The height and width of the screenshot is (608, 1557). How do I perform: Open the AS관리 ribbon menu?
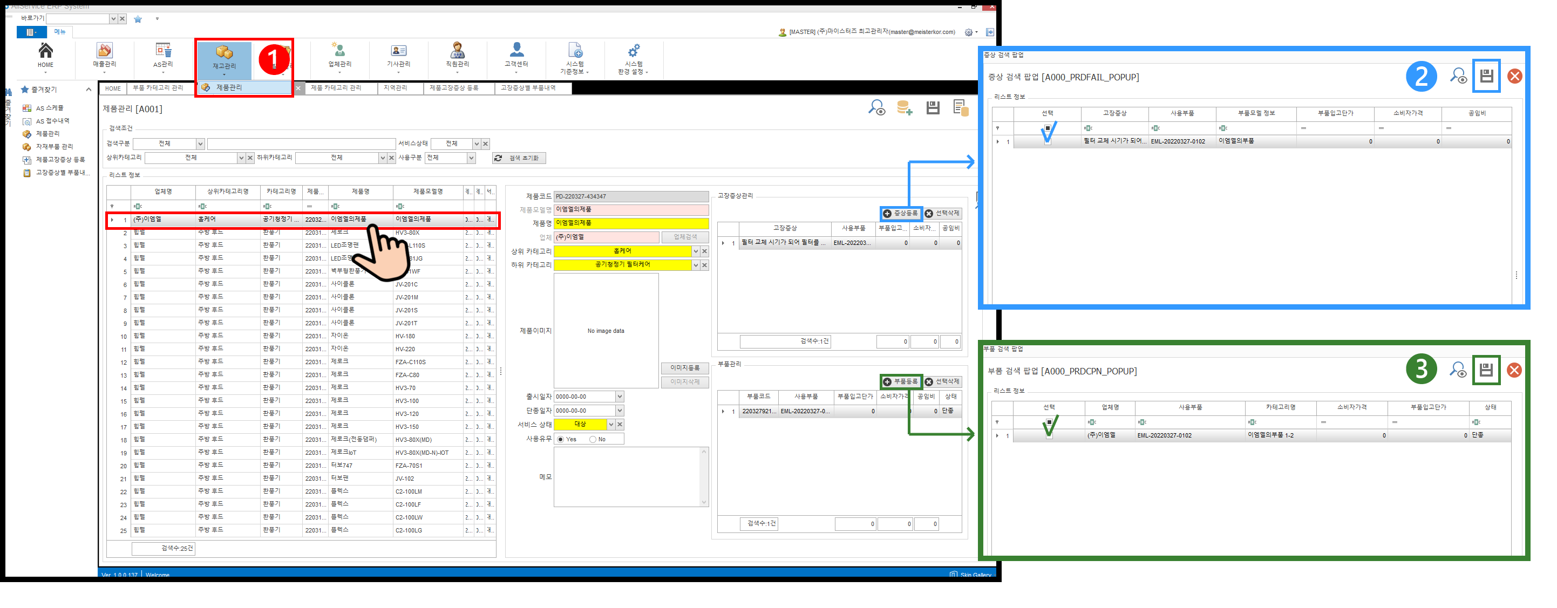pyautogui.click(x=162, y=58)
